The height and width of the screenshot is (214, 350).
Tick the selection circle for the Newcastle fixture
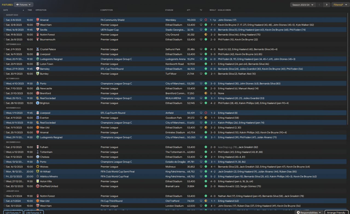click(4, 89)
